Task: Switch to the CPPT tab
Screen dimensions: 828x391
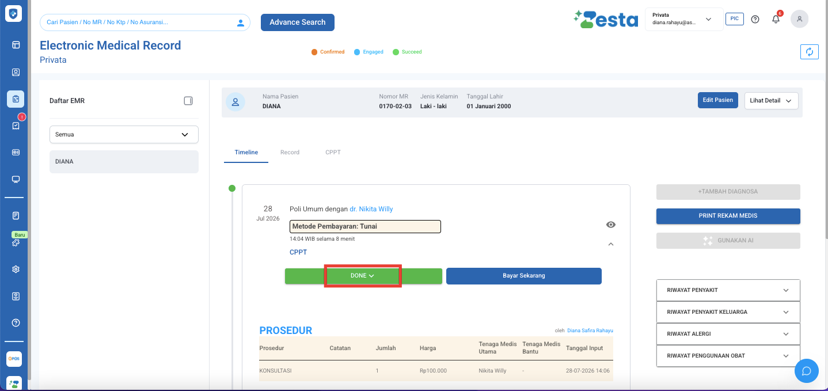Action: [x=333, y=153]
